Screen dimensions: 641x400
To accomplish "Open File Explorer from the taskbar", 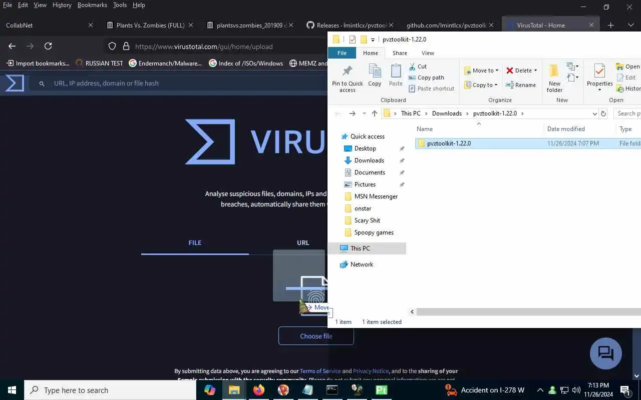I will (234, 390).
